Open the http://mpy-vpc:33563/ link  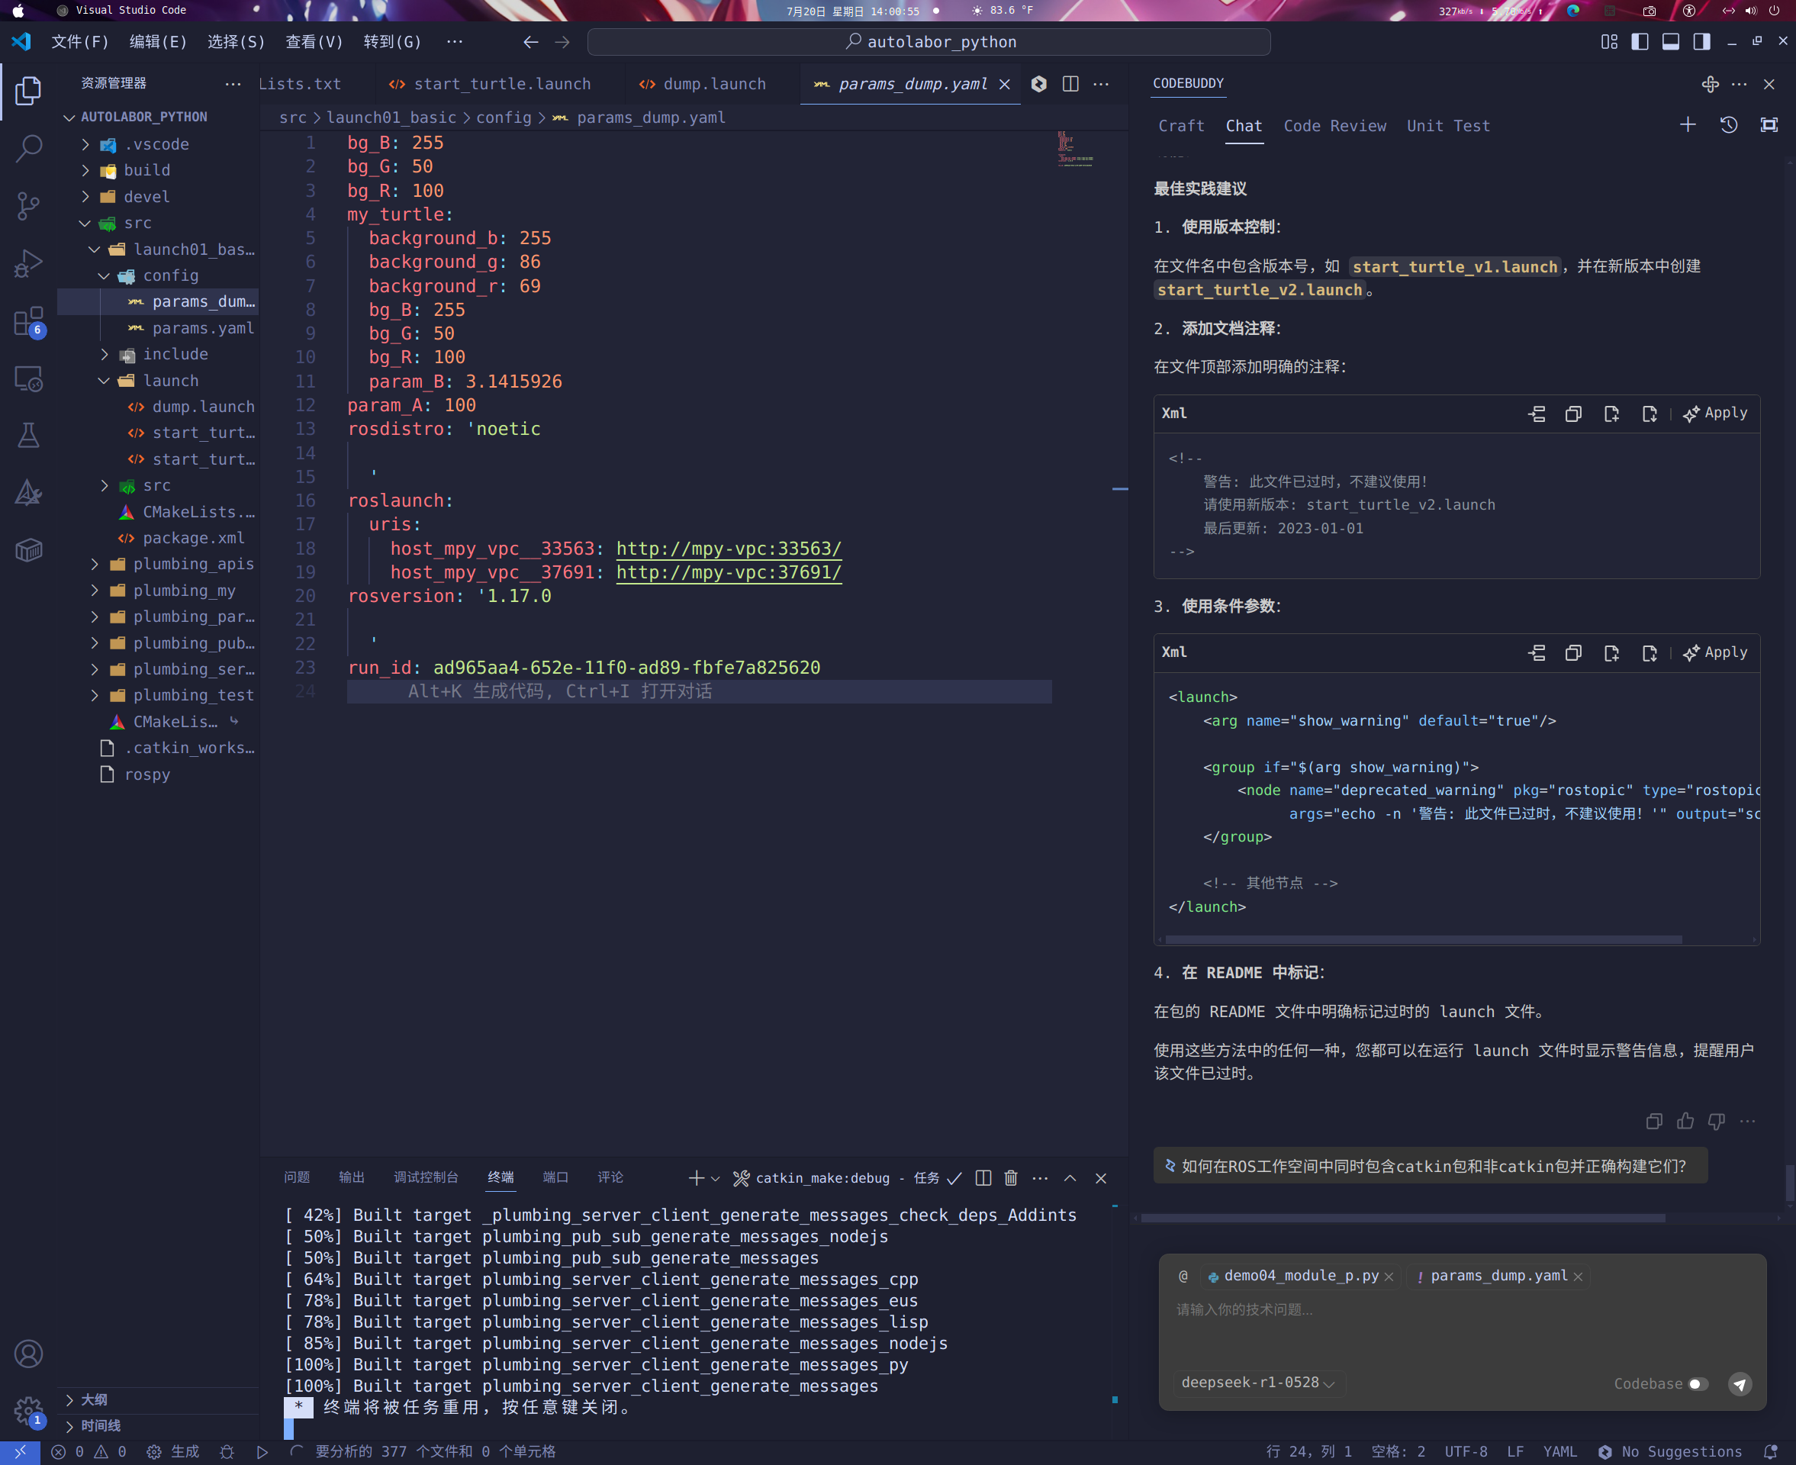[729, 549]
